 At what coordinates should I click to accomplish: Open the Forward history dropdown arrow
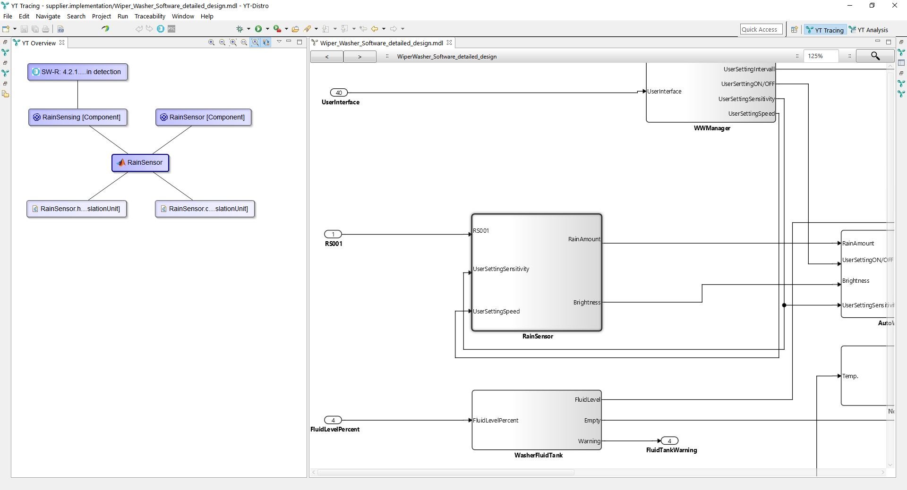pyautogui.click(x=402, y=29)
